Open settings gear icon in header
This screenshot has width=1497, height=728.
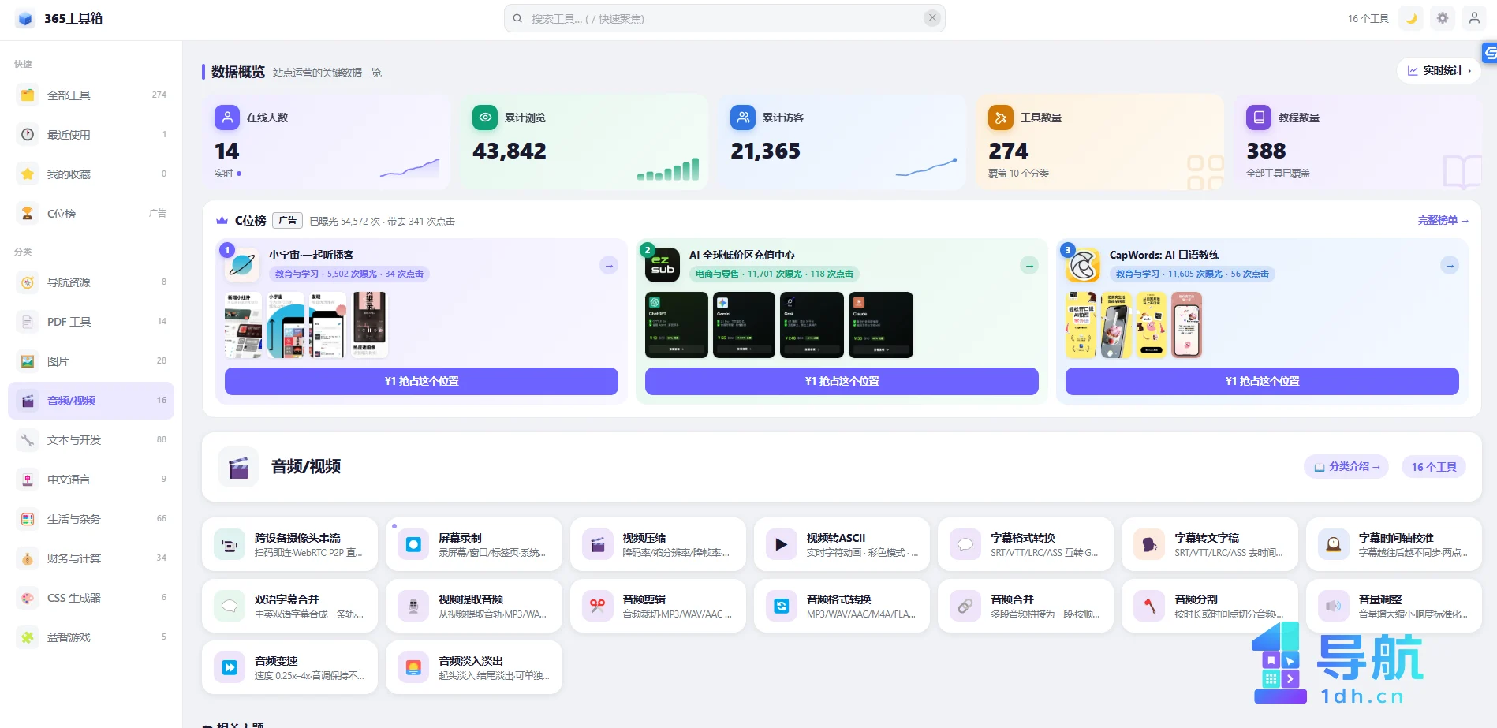(x=1443, y=18)
